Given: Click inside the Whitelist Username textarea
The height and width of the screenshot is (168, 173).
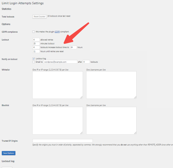Looking at the screenshot, I should [x=111, y=85].
